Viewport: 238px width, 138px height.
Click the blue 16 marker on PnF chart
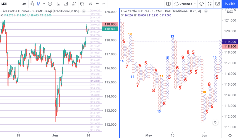pyautogui.click(x=215, y=57)
